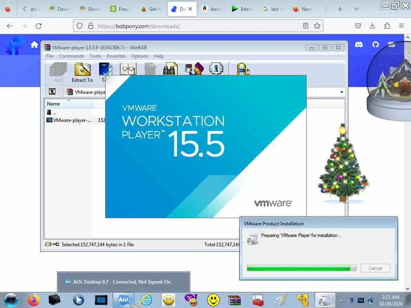
Task: Show hidden system tray icons arrow
Action: coord(341,300)
